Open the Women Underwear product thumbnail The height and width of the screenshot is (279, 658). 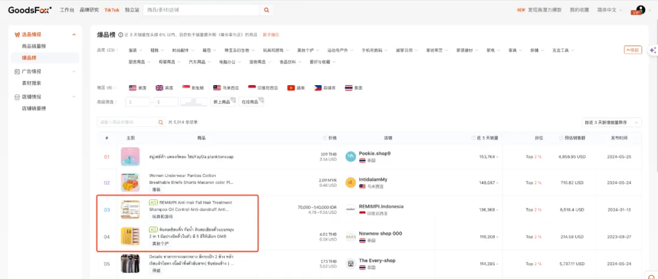[x=130, y=182]
